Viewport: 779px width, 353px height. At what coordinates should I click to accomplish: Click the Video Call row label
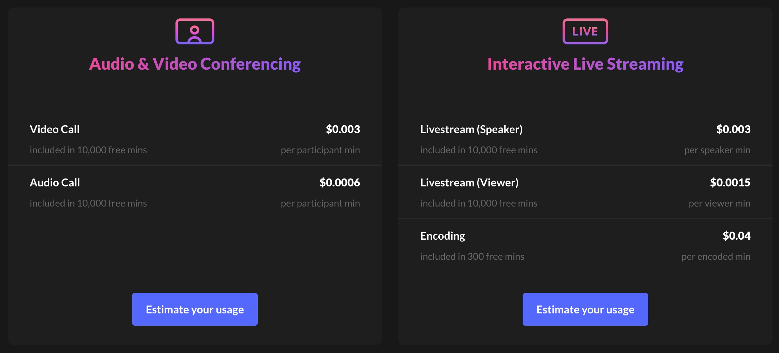coord(55,129)
